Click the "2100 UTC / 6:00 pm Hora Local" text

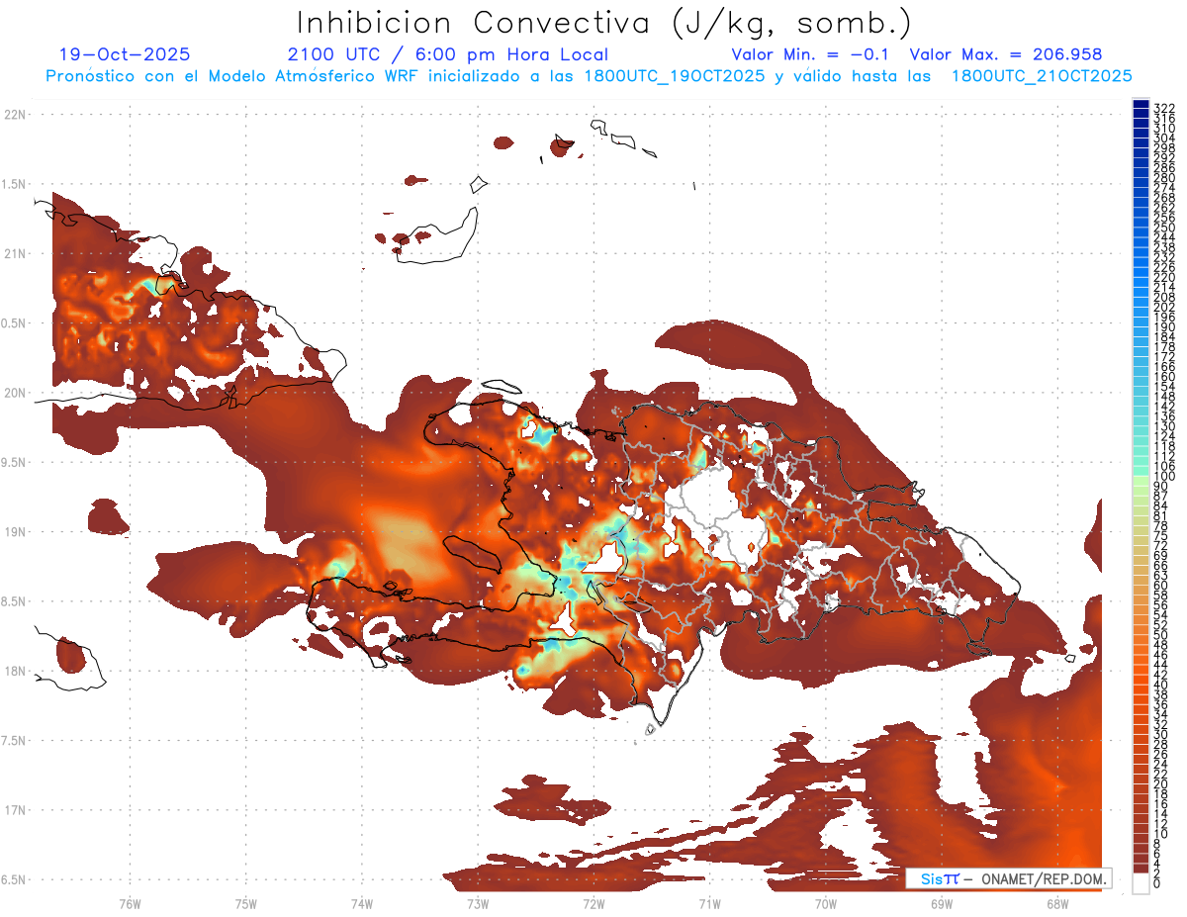point(447,54)
